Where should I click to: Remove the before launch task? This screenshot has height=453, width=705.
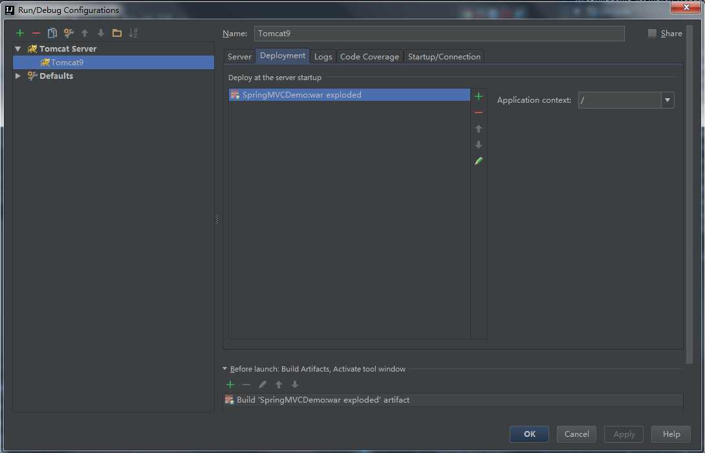coord(246,385)
